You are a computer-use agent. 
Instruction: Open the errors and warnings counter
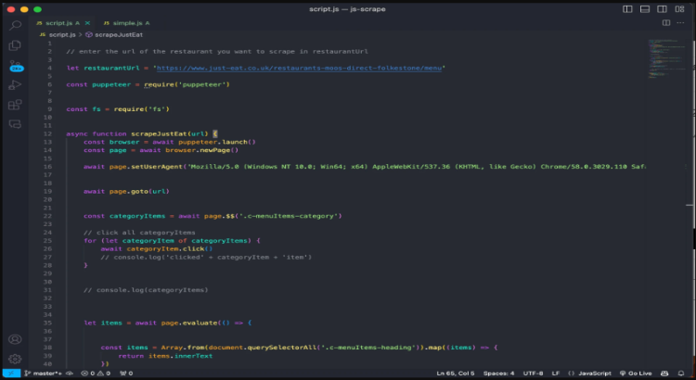pyautogui.click(x=96, y=374)
